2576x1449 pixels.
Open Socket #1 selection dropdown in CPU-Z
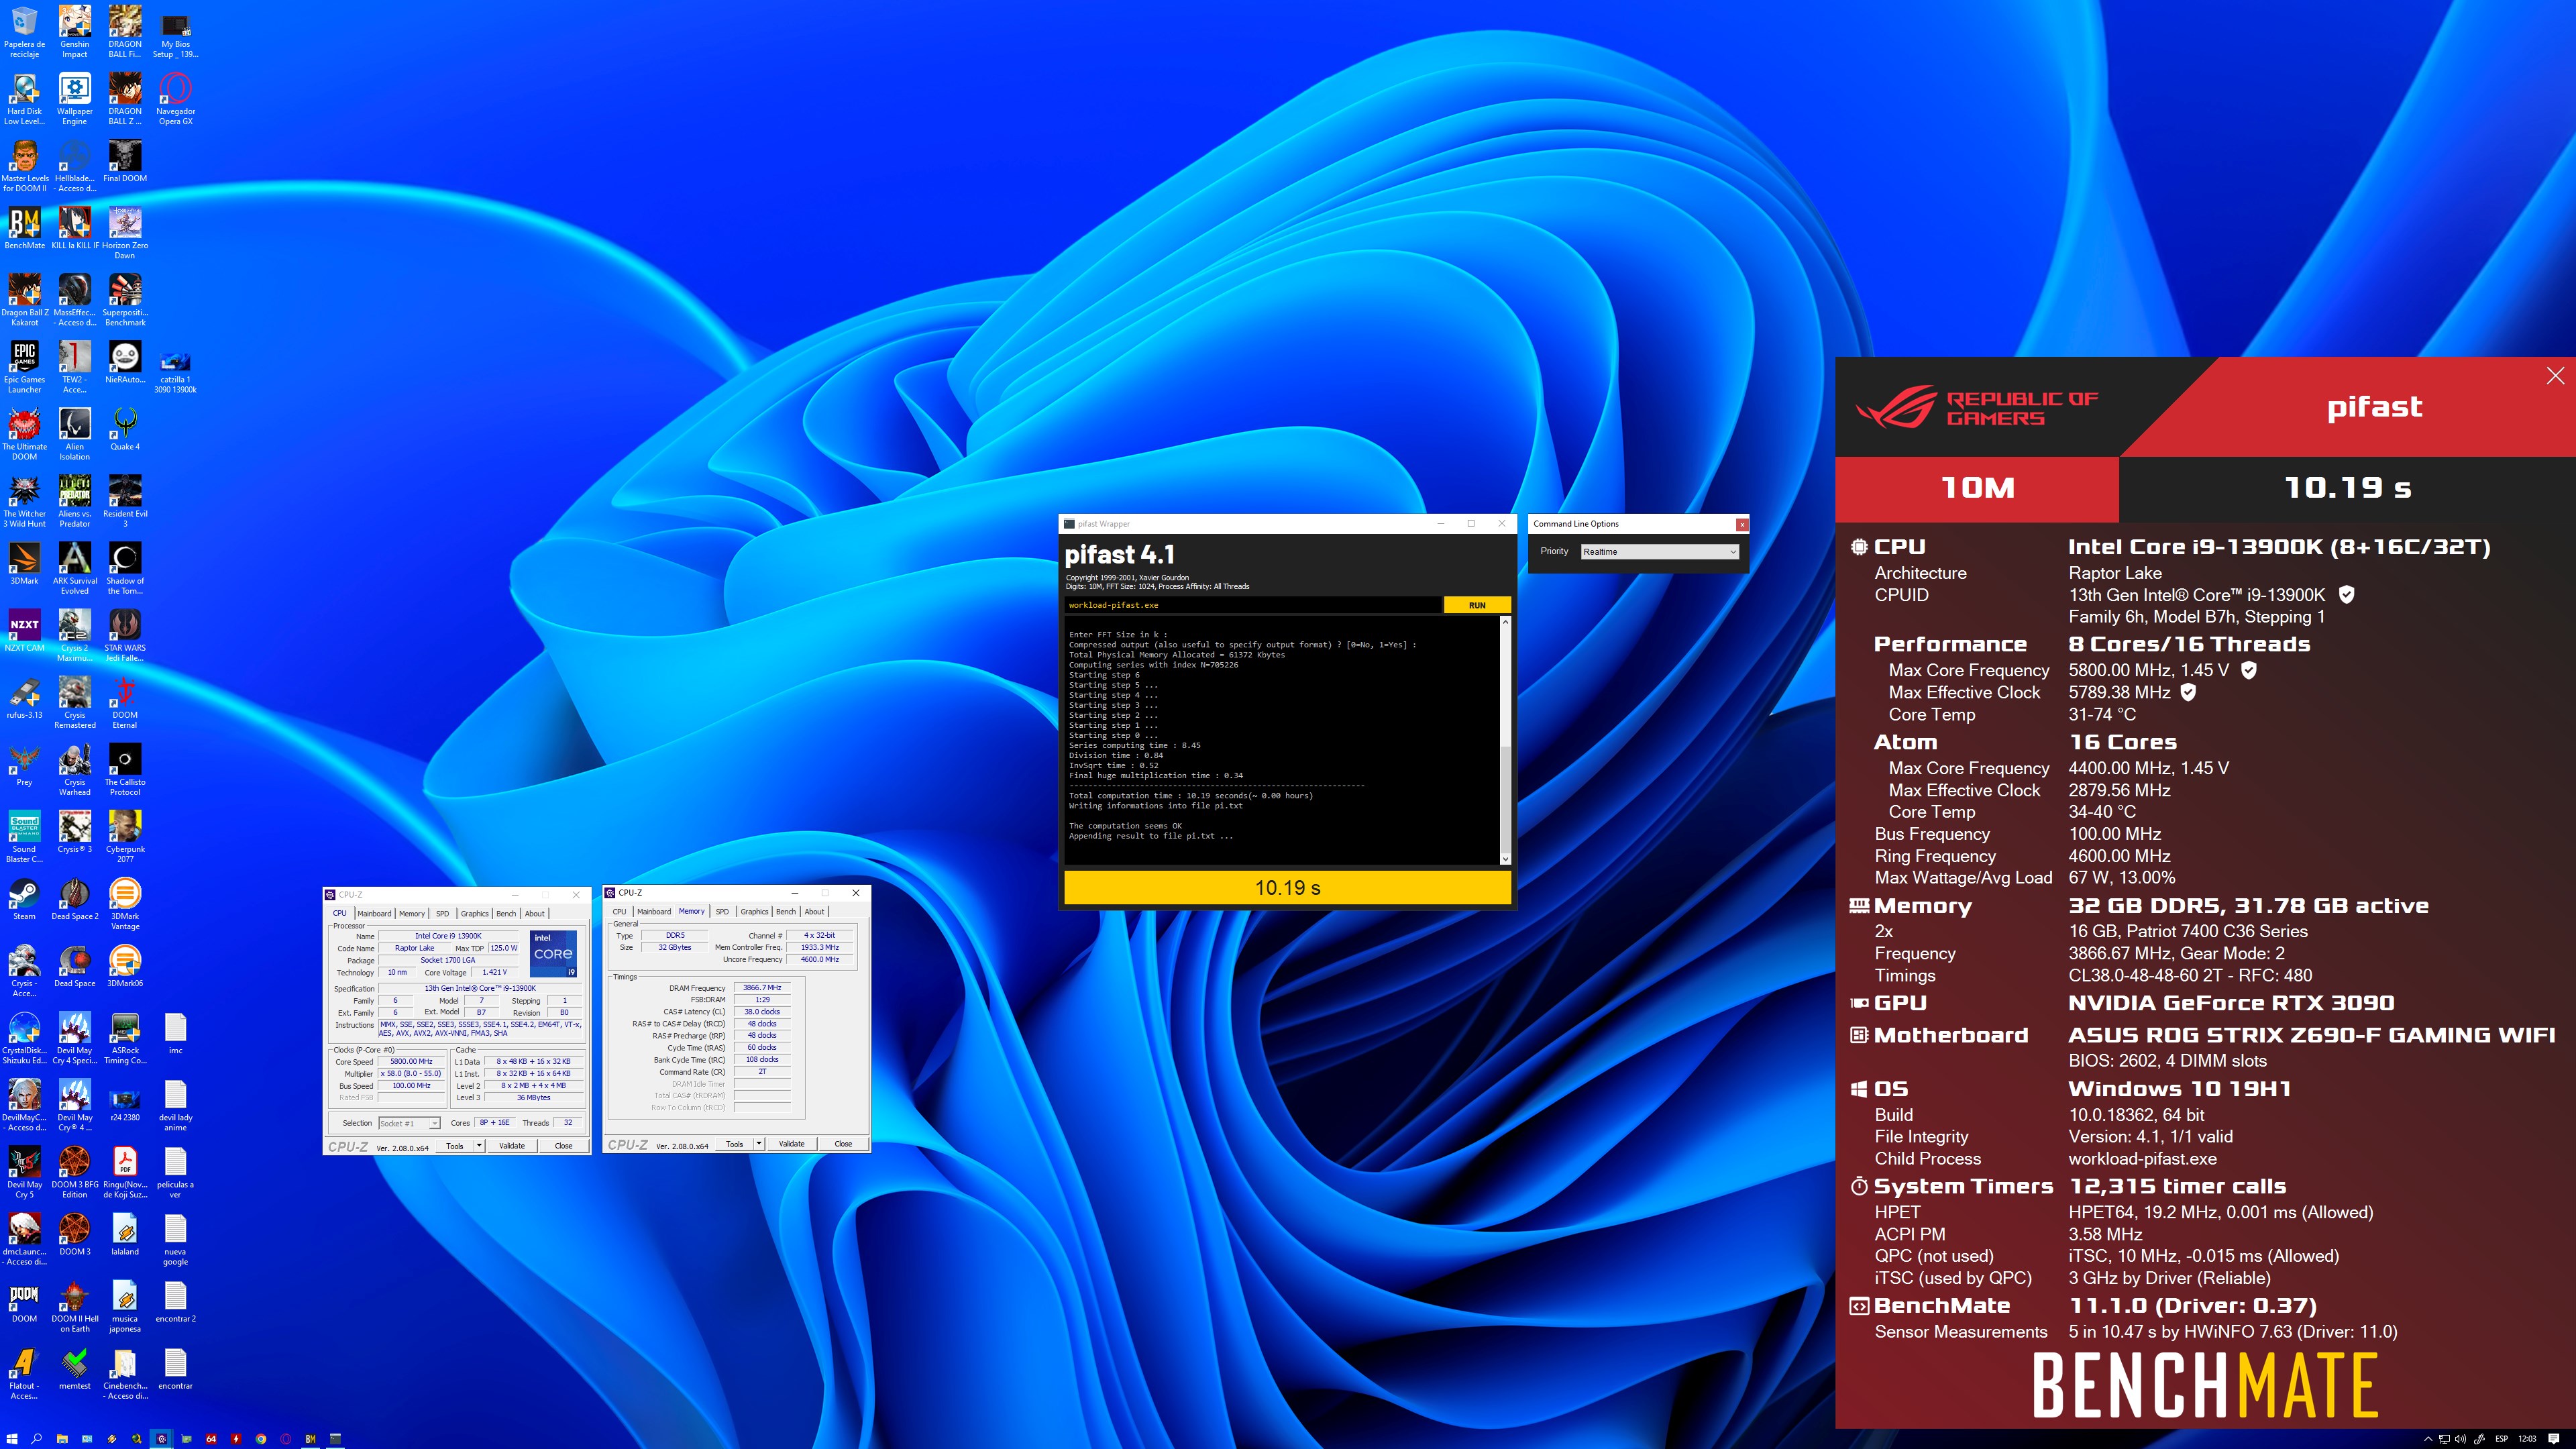409,1123
